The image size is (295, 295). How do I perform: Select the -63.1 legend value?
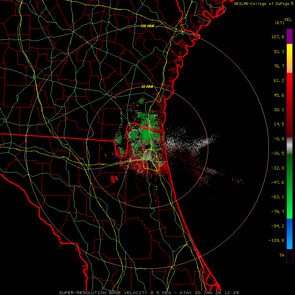pos(278,197)
